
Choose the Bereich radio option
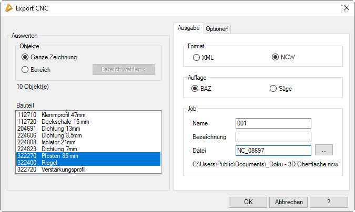pyautogui.click(x=25, y=69)
